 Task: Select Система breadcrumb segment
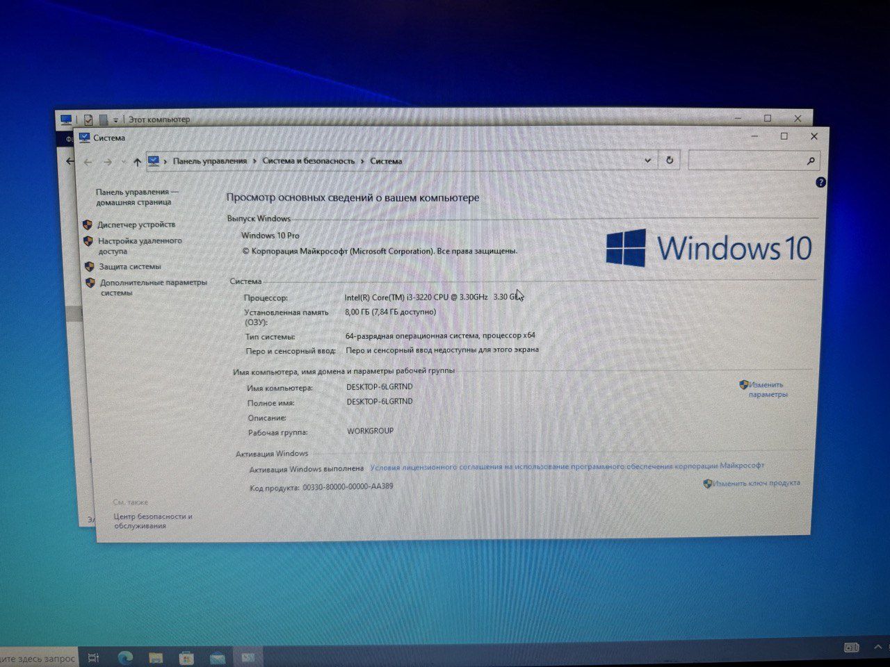click(x=386, y=161)
